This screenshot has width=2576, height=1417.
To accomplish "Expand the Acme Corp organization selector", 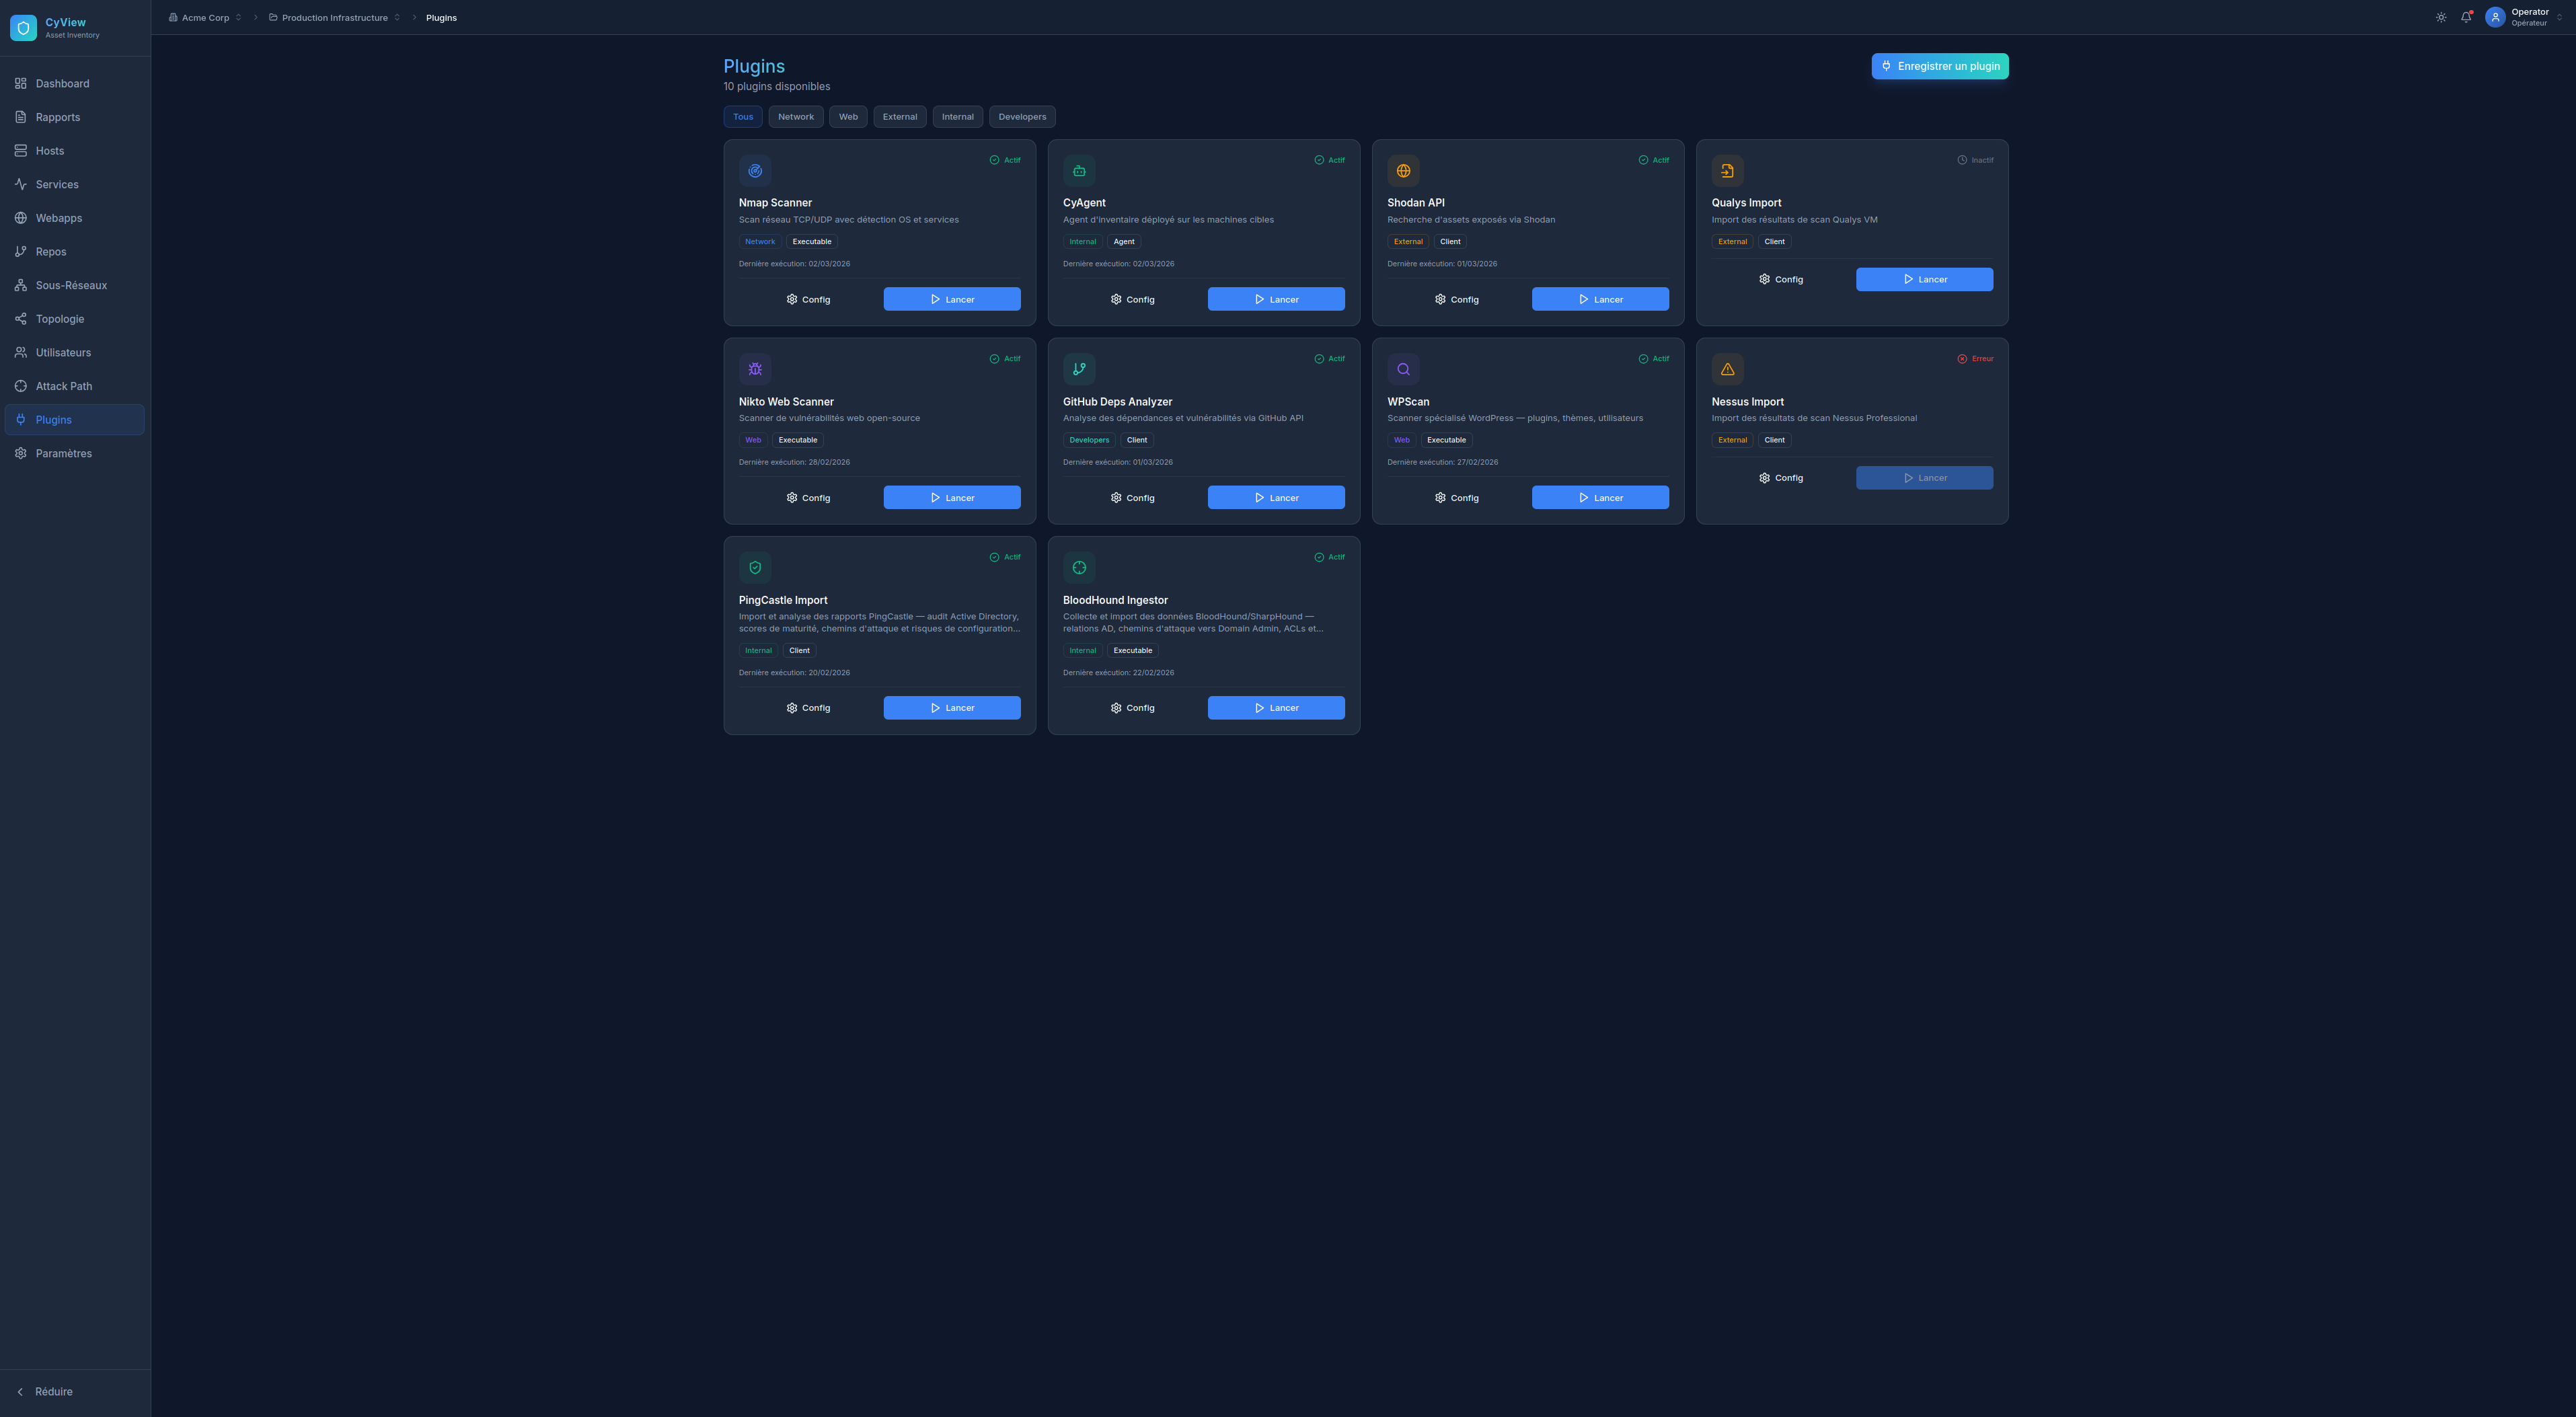I will 205,18.
